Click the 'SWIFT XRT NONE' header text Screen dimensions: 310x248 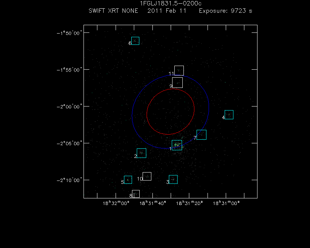pos(113,11)
